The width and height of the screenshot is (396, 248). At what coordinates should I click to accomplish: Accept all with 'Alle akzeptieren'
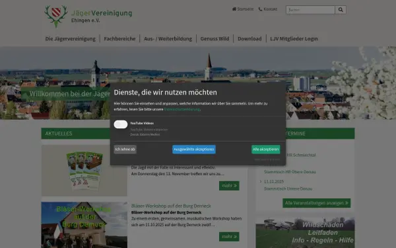click(x=266, y=149)
